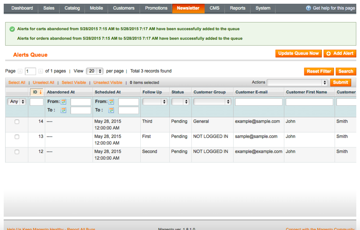360x230 pixels.
Task: Click the page number input field
Action: (x=30, y=71)
